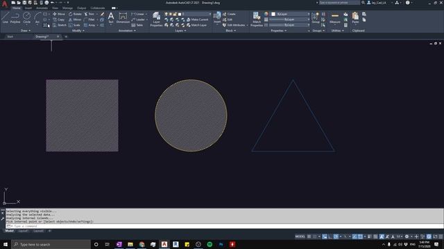Expand the Modify panel
The height and width of the screenshot is (249, 444).
[78, 30]
